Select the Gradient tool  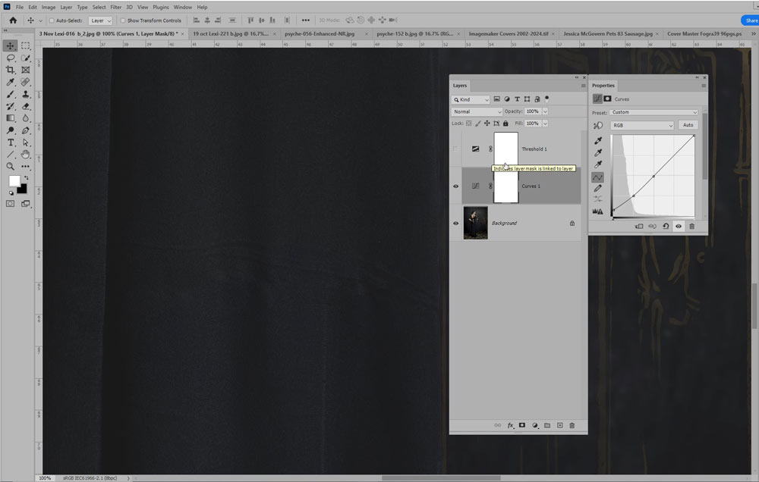[10, 118]
